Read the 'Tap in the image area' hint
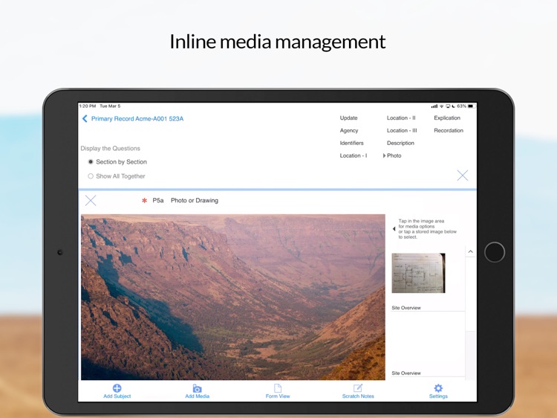 pyautogui.click(x=427, y=229)
